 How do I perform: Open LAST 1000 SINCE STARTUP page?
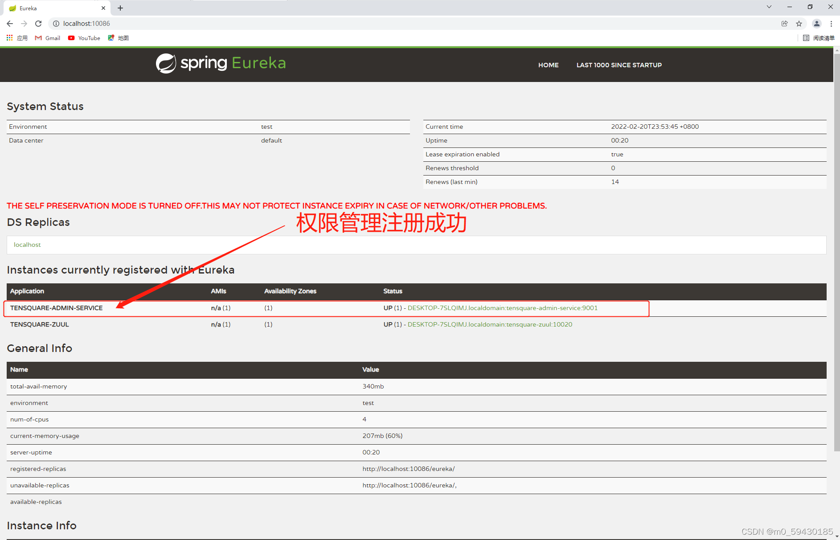(x=619, y=65)
